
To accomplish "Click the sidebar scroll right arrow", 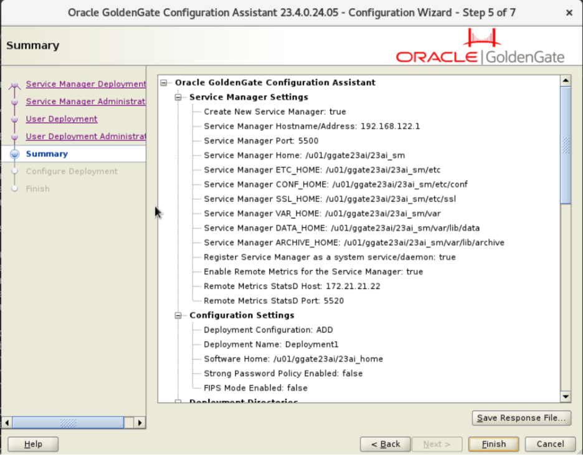I will [140, 423].
